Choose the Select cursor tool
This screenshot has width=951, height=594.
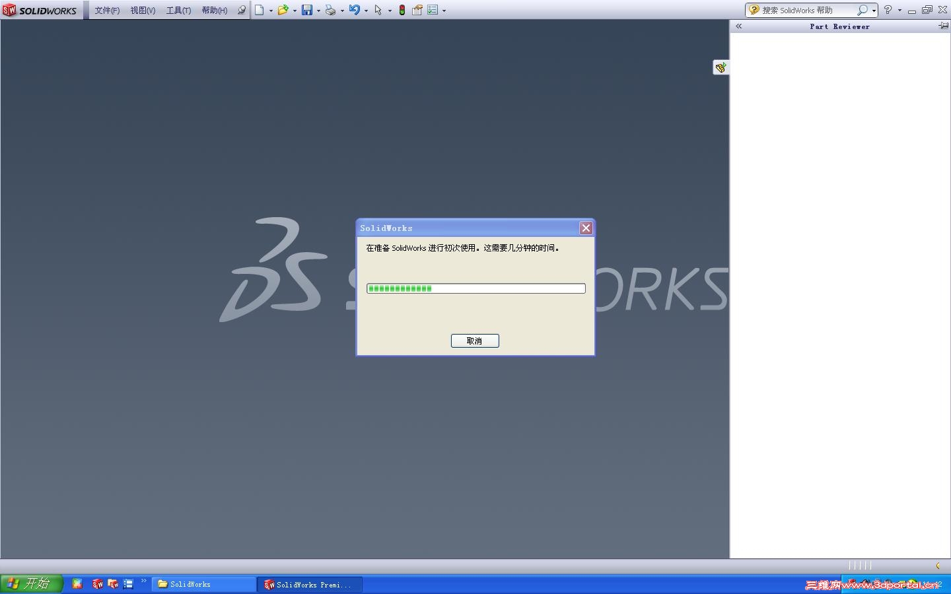378,10
